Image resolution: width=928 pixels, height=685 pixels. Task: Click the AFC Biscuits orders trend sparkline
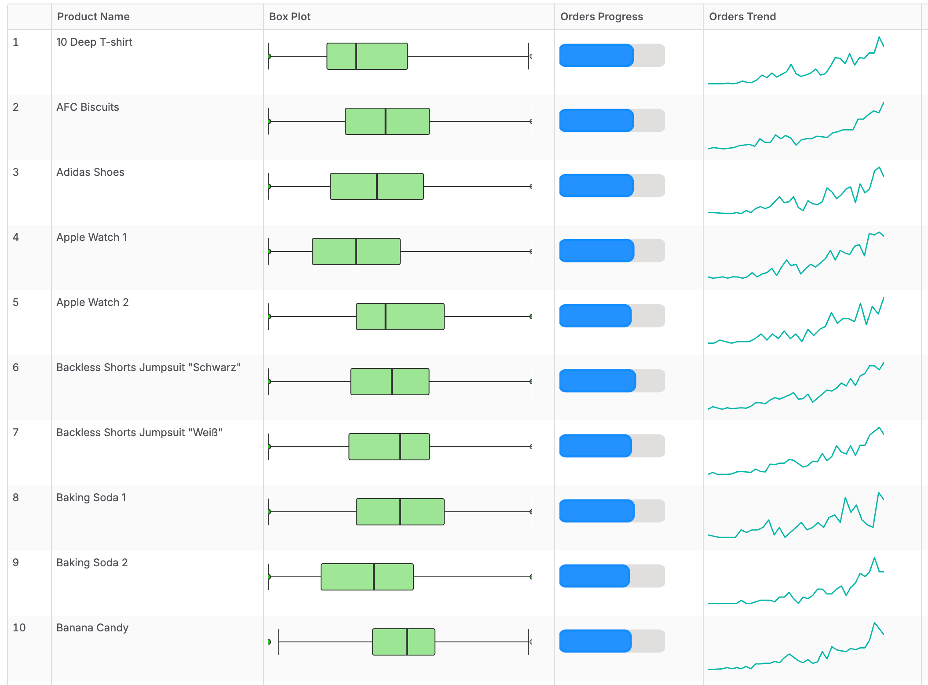click(x=796, y=125)
